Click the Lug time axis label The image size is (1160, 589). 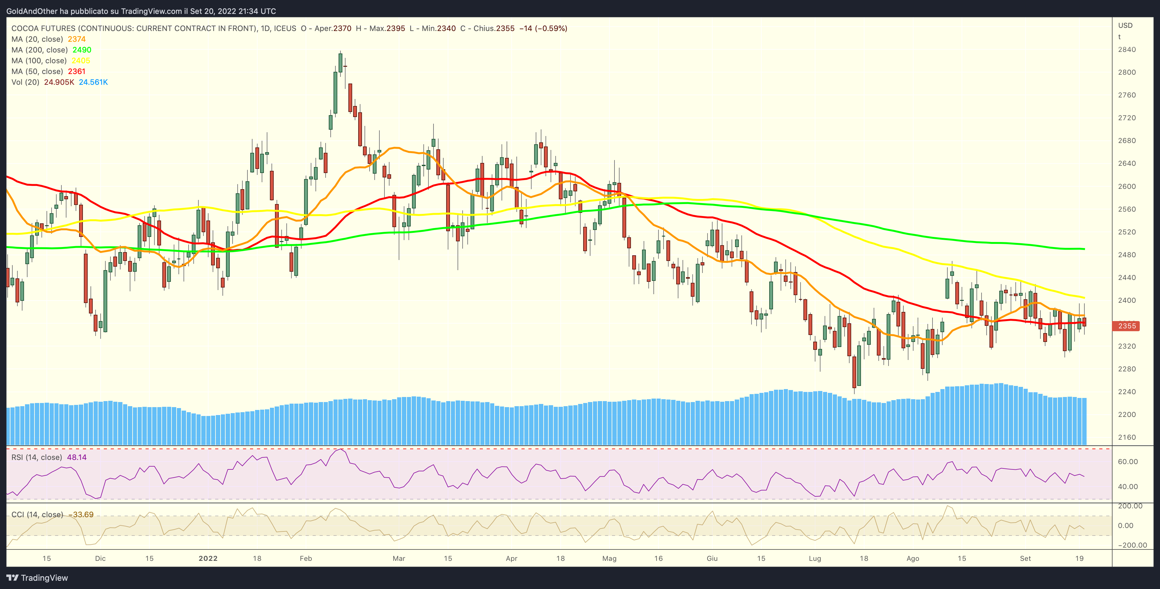click(x=814, y=558)
